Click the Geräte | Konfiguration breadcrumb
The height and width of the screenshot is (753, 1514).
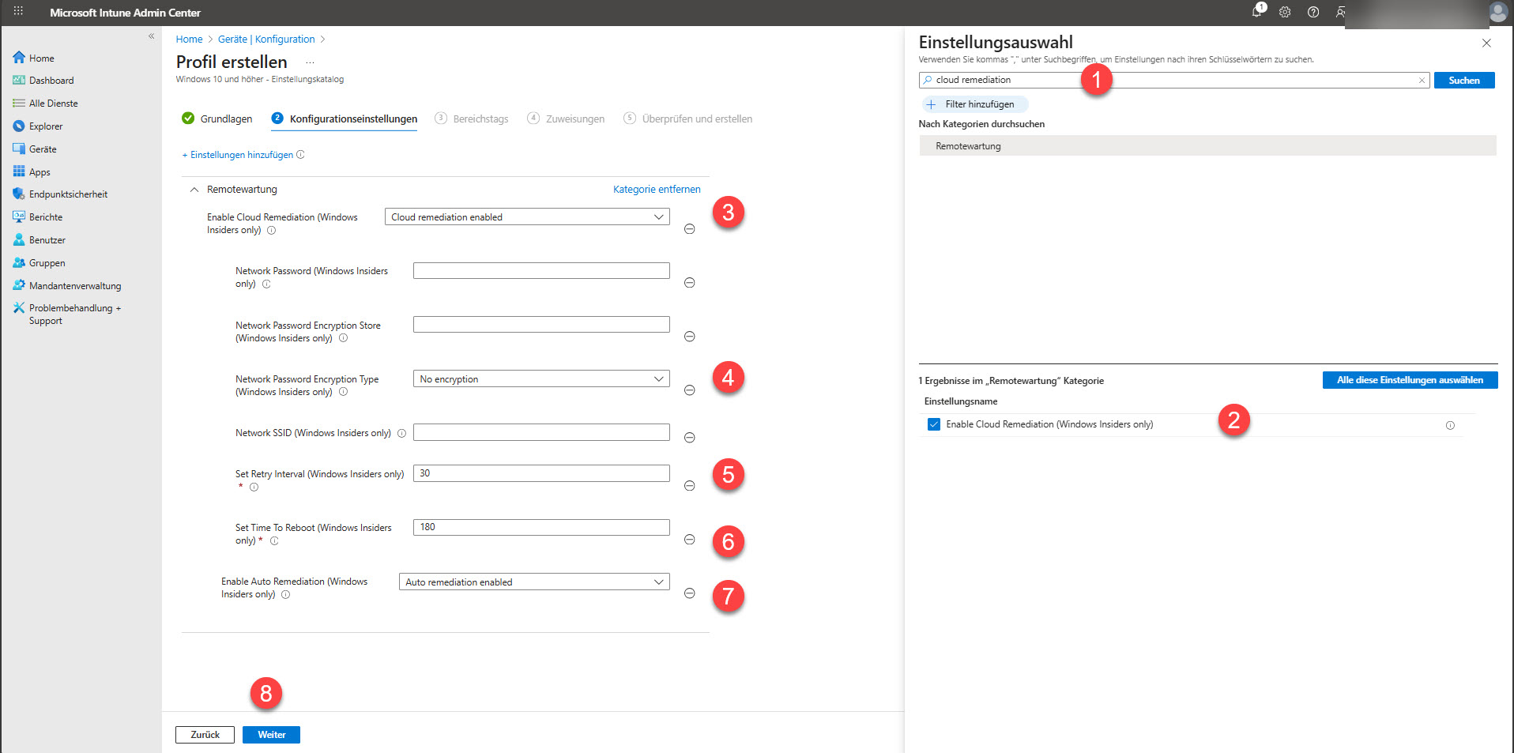click(266, 40)
